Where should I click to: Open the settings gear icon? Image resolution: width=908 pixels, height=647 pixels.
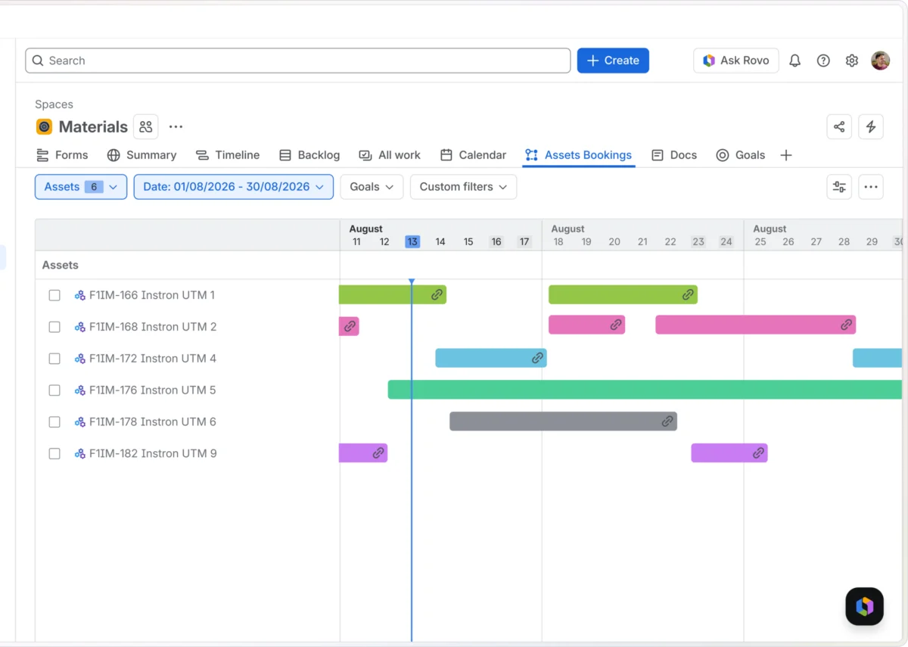[x=852, y=61]
